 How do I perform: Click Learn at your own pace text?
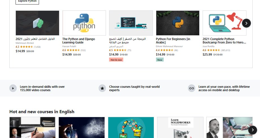point(224,88)
